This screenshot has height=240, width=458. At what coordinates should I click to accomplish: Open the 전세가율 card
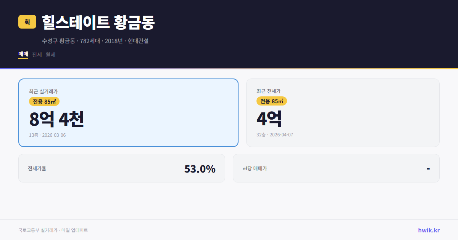point(122,168)
